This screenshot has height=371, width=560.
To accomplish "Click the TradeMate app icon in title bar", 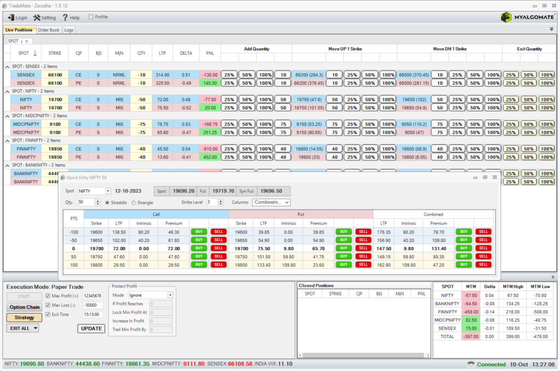I will (4, 5).
